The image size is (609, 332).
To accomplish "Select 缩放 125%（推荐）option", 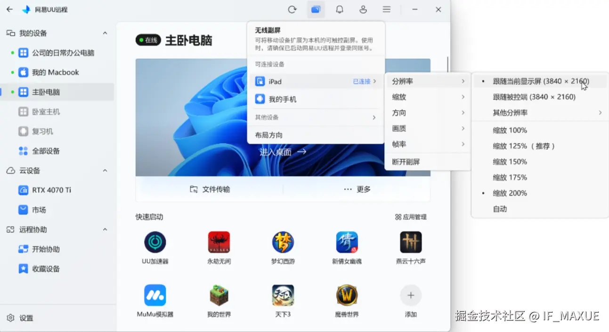I will tap(540, 146).
